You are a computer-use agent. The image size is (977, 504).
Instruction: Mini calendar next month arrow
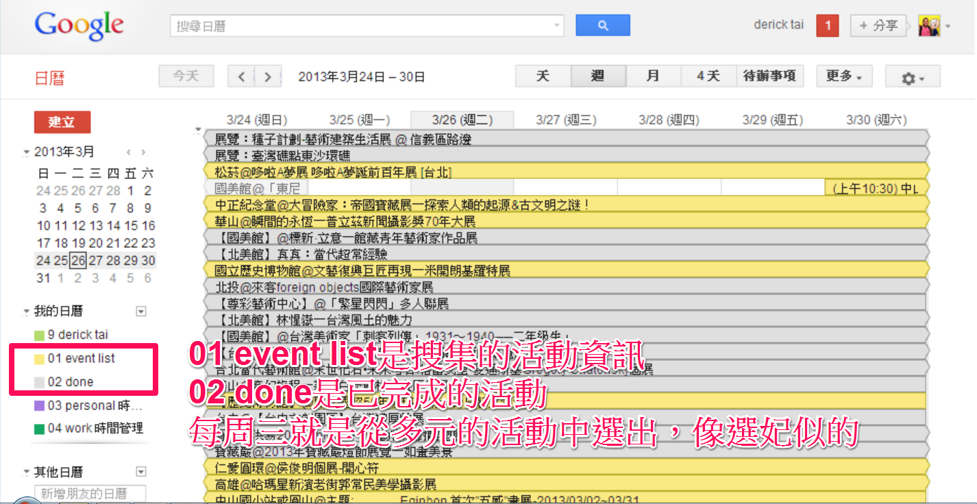tap(143, 152)
